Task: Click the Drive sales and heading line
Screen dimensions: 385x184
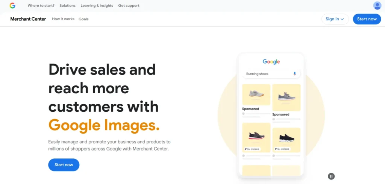Action: click(x=102, y=69)
